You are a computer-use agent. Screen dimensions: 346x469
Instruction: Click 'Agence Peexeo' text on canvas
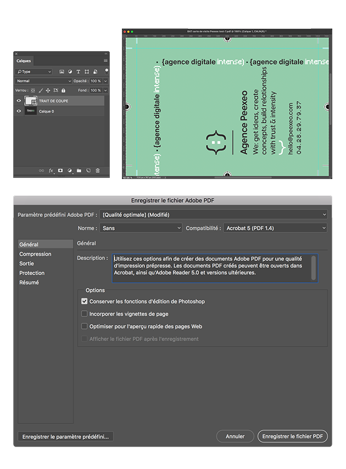[244, 122]
